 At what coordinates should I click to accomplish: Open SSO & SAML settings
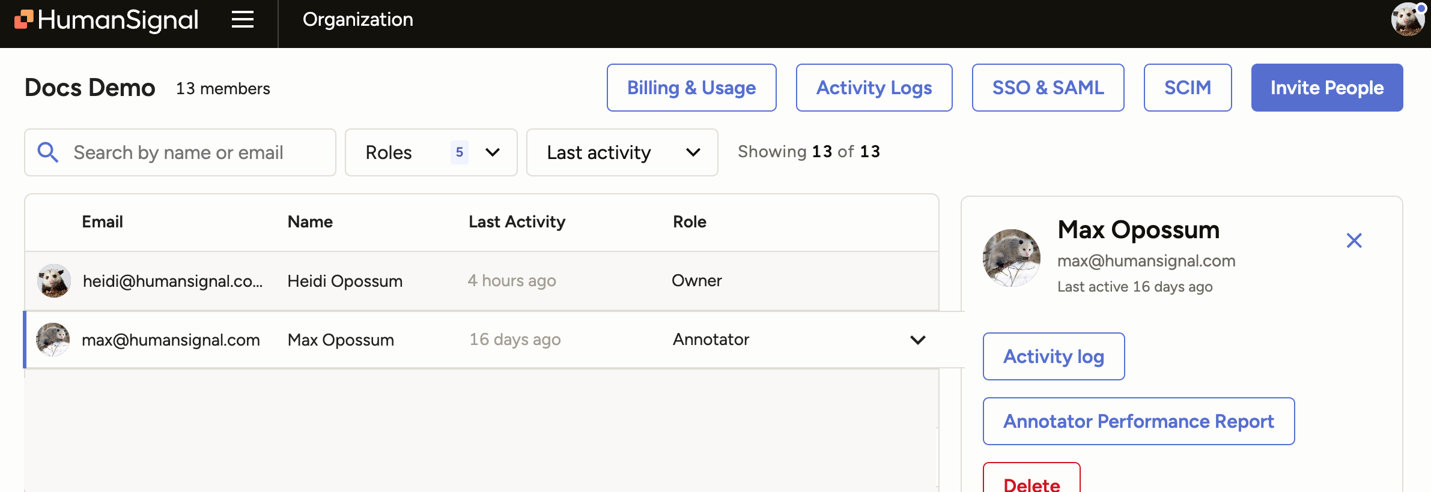coord(1048,87)
